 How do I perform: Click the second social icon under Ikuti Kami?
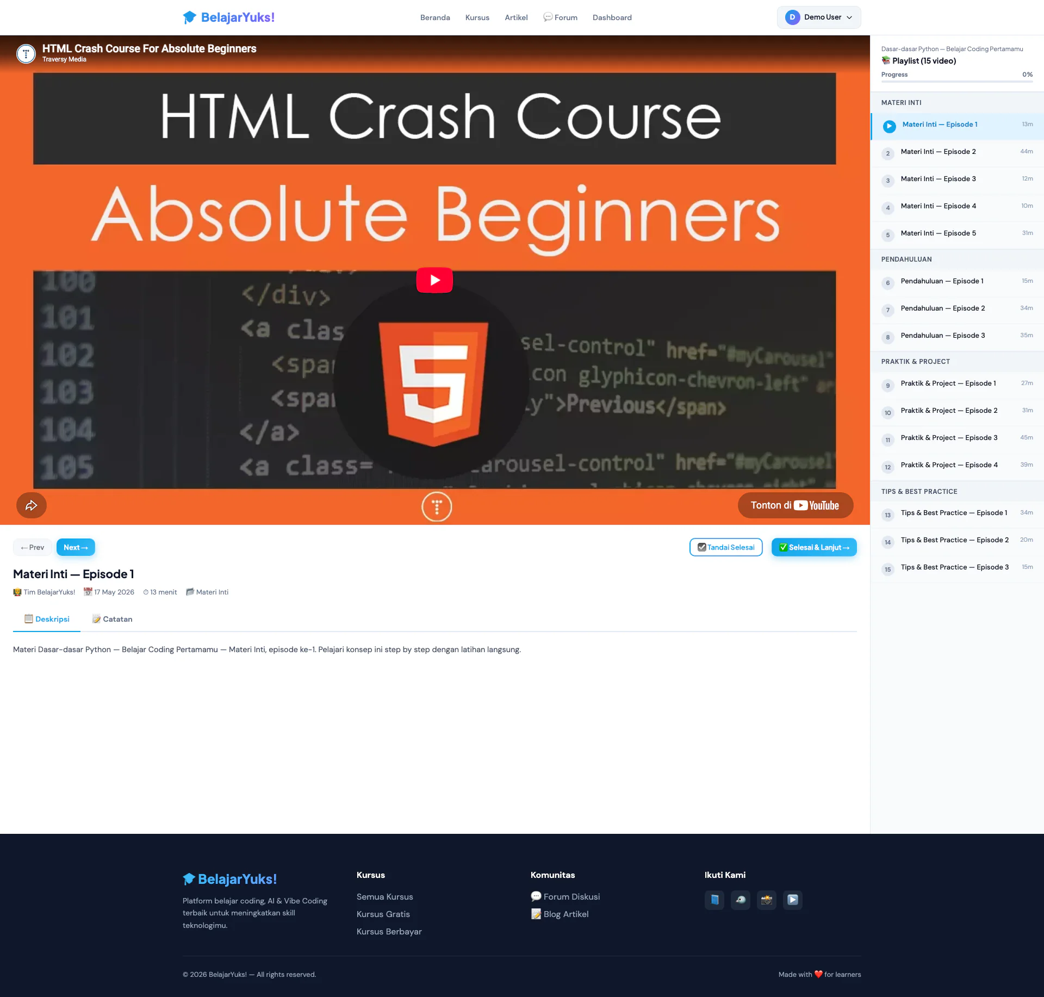point(741,900)
